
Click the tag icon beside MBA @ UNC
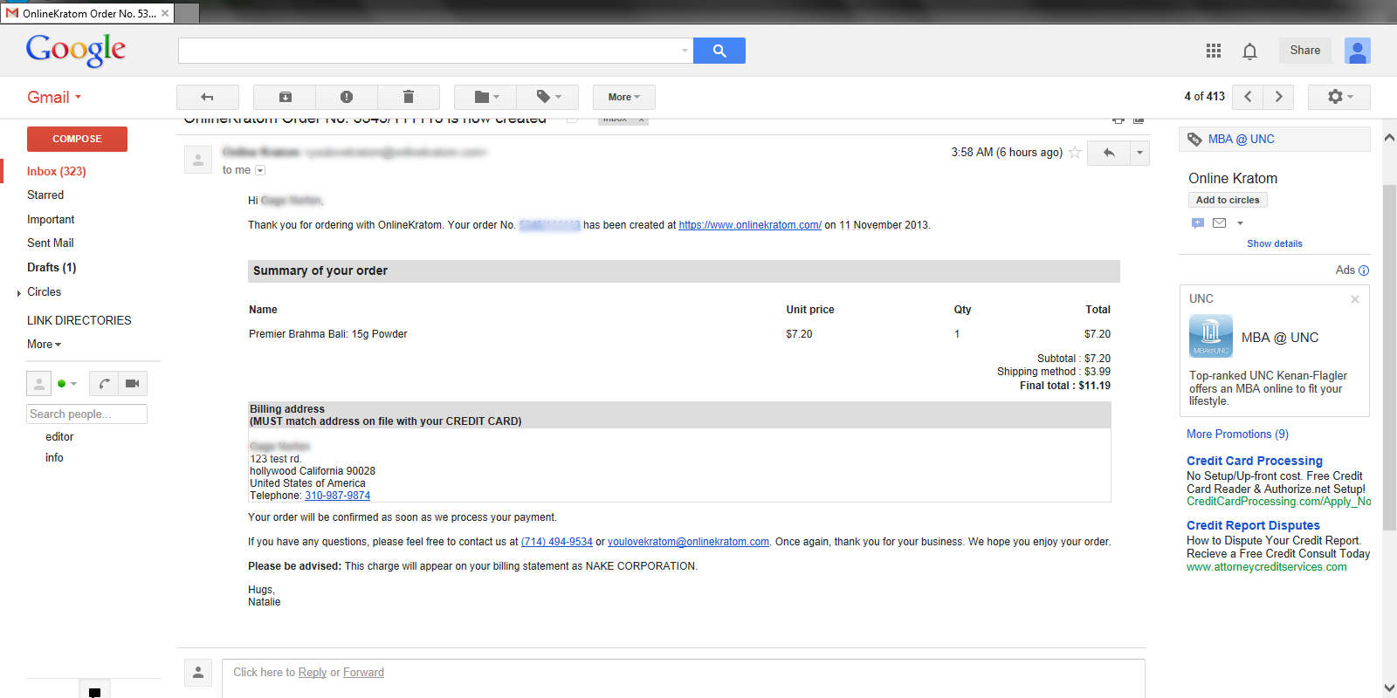point(1194,140)
